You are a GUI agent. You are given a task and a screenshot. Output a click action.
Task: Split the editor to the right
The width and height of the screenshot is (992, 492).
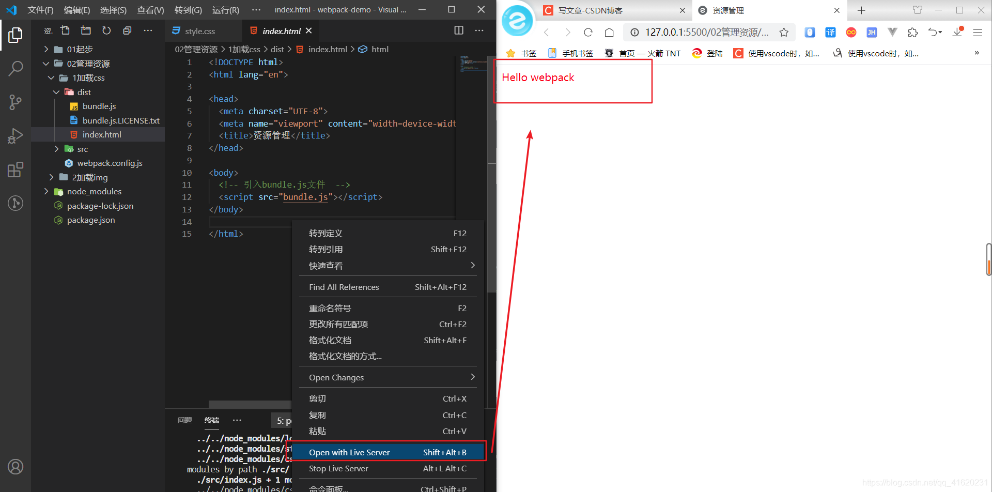coord(459,30)
